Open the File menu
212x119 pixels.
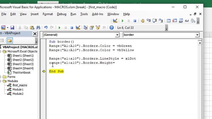point(4,14)
